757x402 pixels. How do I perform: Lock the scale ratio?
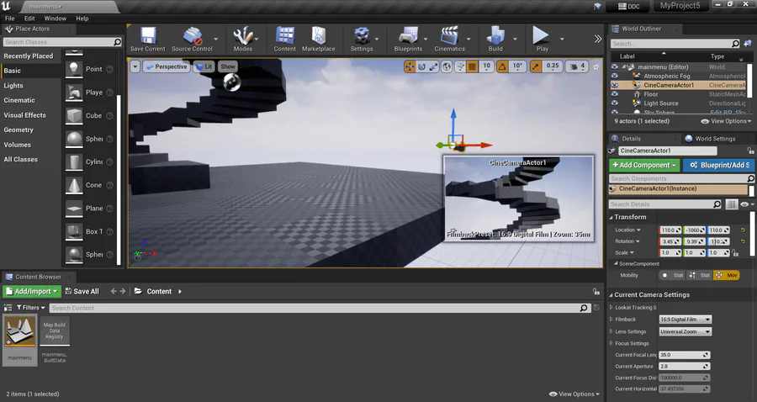click(735, 253)
